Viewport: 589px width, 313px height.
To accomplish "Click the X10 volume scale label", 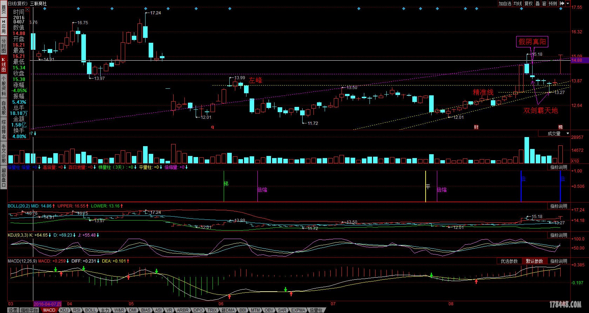I will pos(575,161).
